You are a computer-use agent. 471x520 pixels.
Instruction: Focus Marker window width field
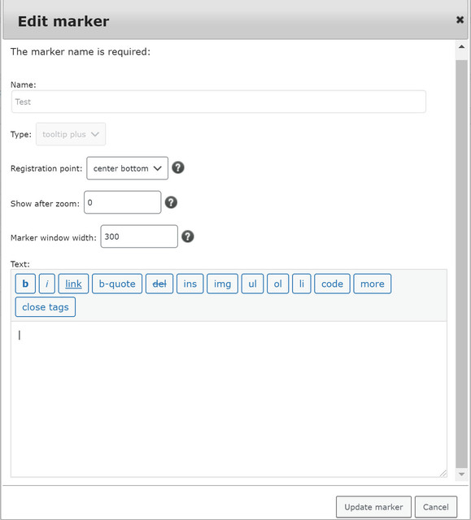coord(139,236)
